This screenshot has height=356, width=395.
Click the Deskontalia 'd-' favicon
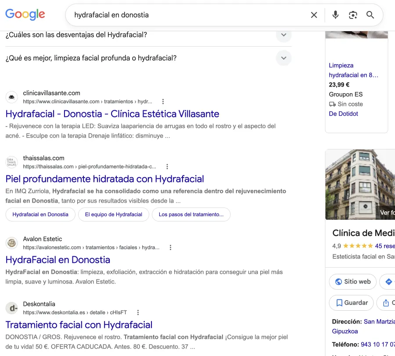11,308
